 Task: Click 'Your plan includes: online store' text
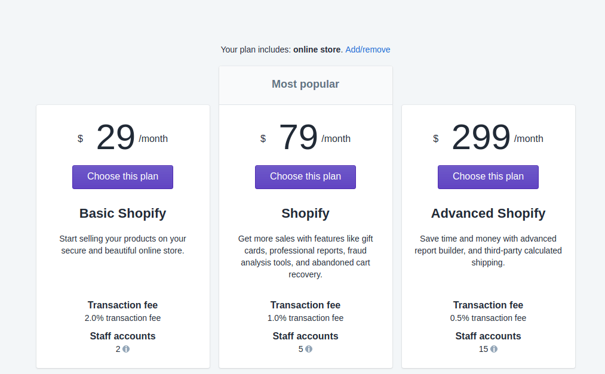coord(282,50)
